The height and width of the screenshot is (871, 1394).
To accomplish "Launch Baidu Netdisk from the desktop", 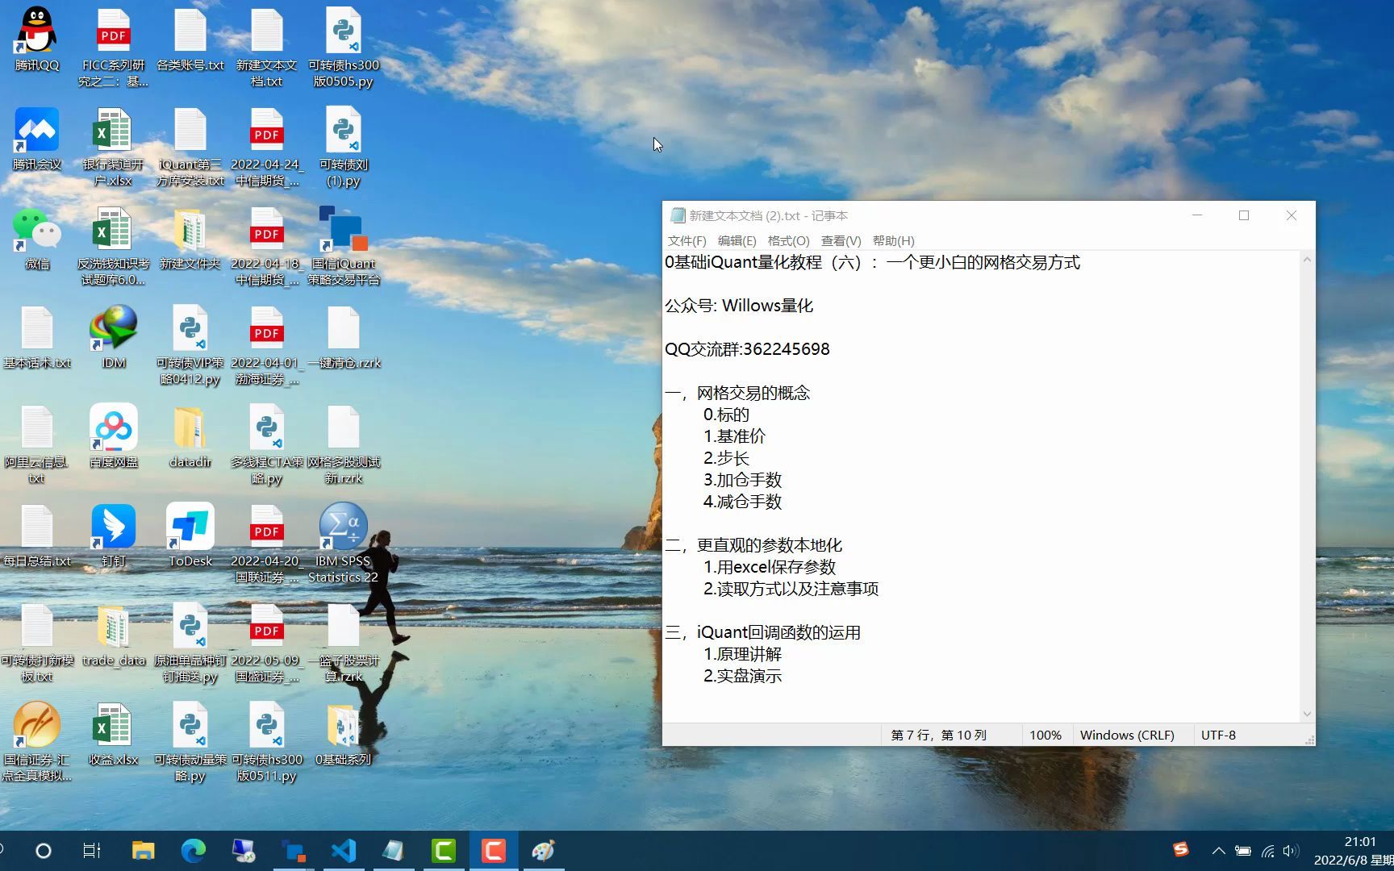I will click(113, 427).
